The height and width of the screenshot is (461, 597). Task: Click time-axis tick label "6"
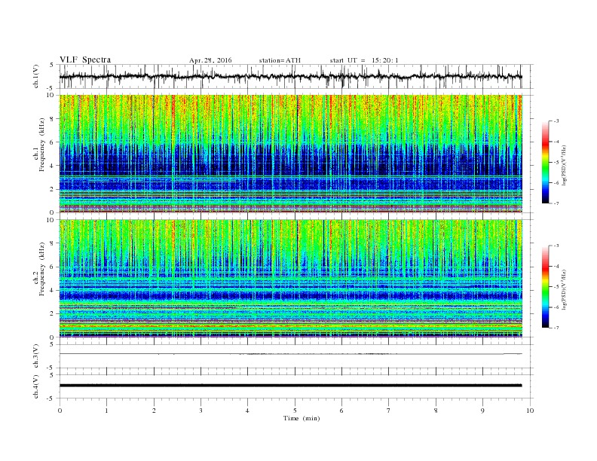[341, 411]
